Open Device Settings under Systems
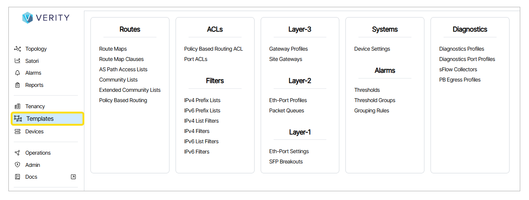529x200 pixels. [x=372, y=49]
